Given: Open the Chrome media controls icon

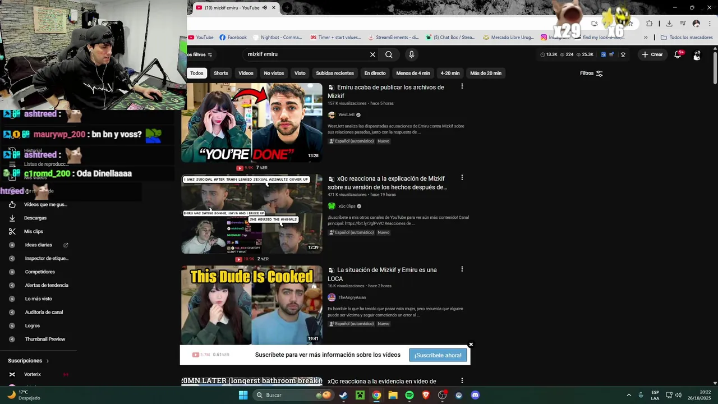Looking at the screenshot, I should pos(683,24).
